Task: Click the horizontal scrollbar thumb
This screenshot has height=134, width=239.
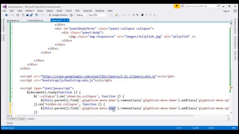Action: click(x=107, y=116)
